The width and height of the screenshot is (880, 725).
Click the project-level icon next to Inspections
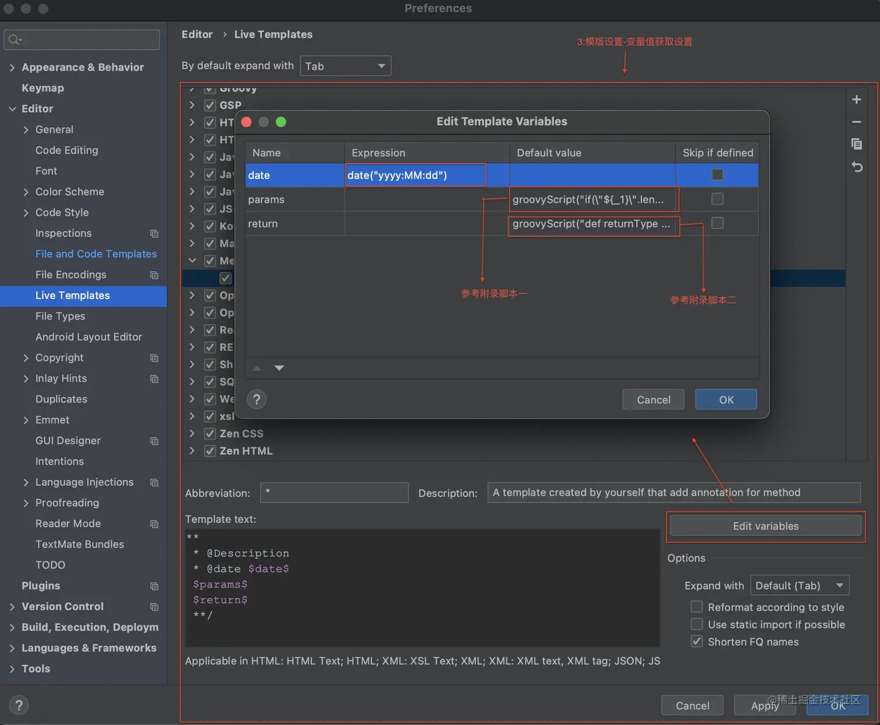click(x=154, y=233)
